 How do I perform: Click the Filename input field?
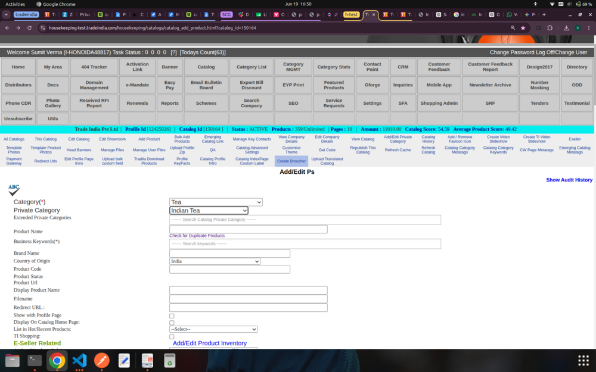click(248, 299)
